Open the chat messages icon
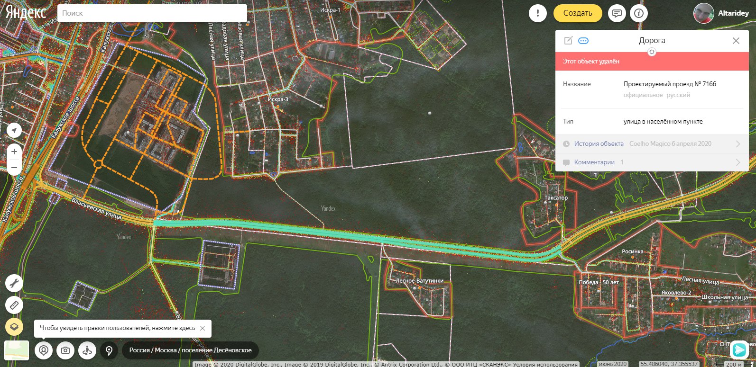This screenshot has height=367, width=756. pos(617,13)
